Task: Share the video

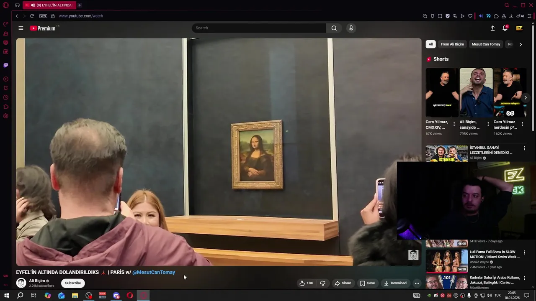Action: coord(343,283)
